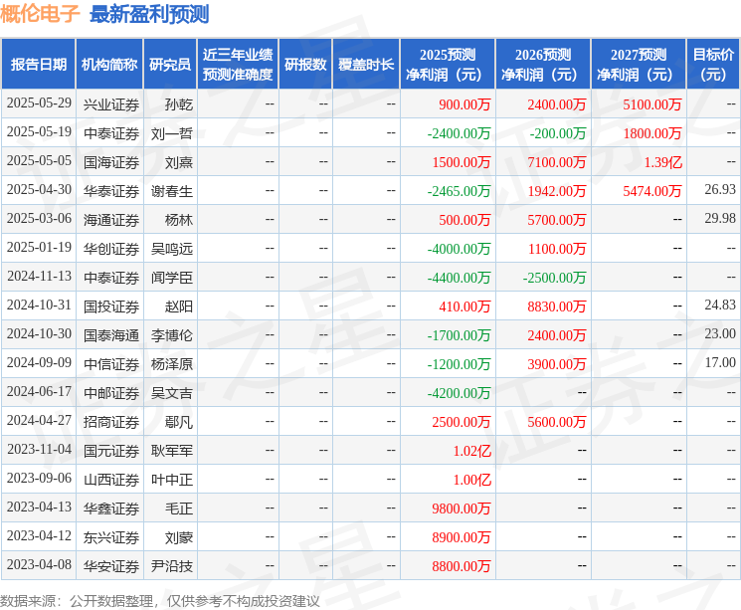Click the target price 24.83
This screenshot has height=610, width=741.
click(x=720, y=305)
